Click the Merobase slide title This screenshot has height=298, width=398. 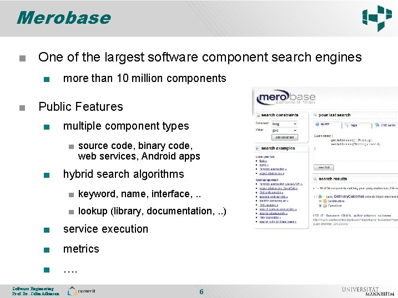coord(64,18)
